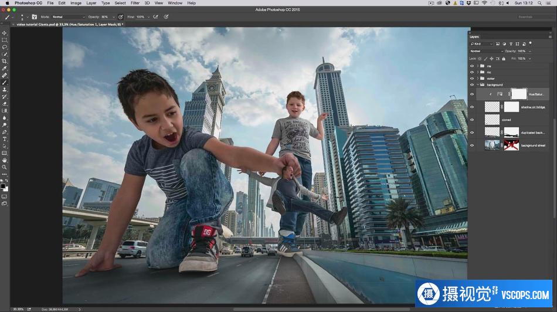The height and width of the screenshot is (312, 557).
Task: Open the File menu
Action: click(50, 3)
